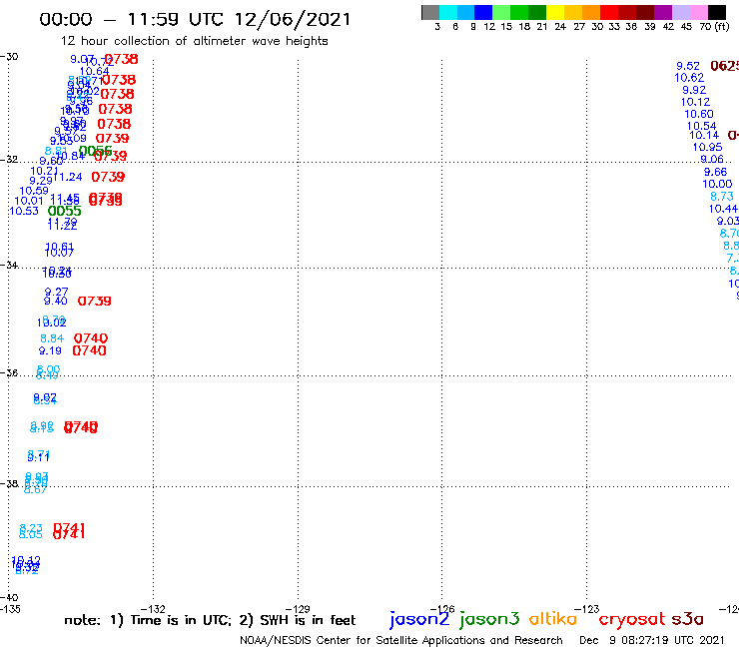739x649 pixels.
Task: Click the '-135' longitude axis label
Action: 10,608
